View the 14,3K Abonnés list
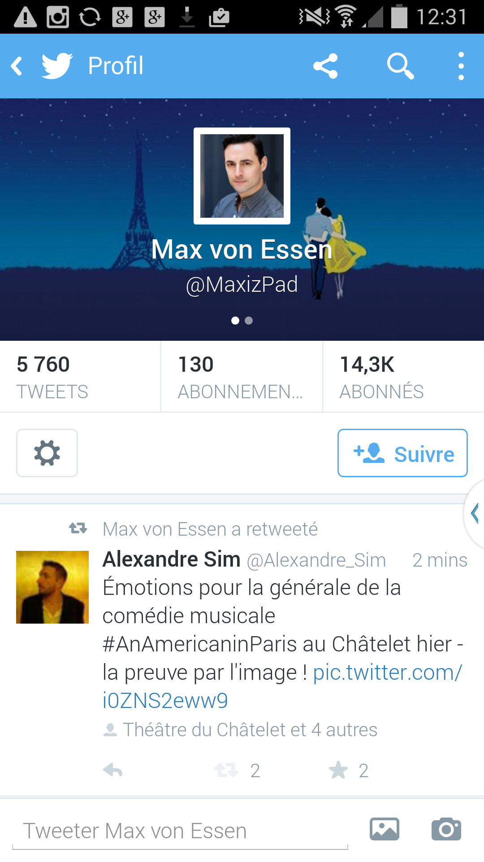The width and height of the screenshot is (484, 862). pos(403,377)
